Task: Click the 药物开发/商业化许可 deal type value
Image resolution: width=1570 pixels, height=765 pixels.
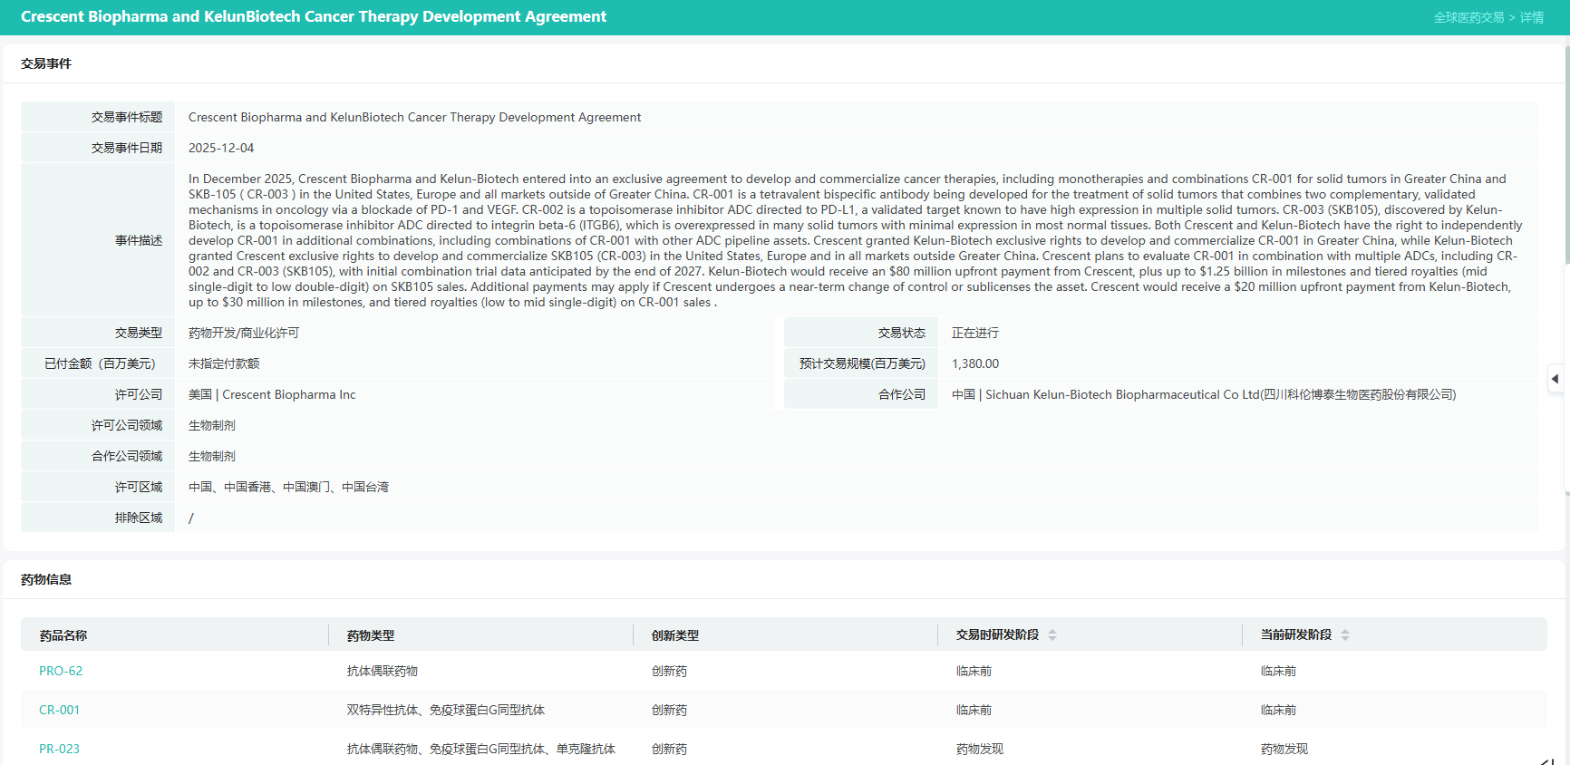Action: [244, 333]
